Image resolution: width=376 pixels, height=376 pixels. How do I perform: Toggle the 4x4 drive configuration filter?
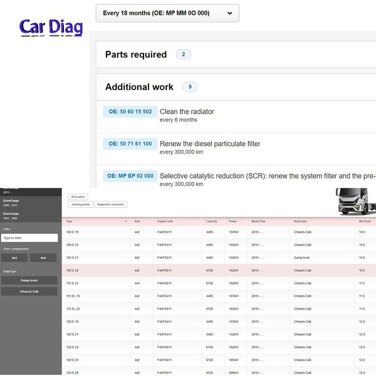click(43, 258)
